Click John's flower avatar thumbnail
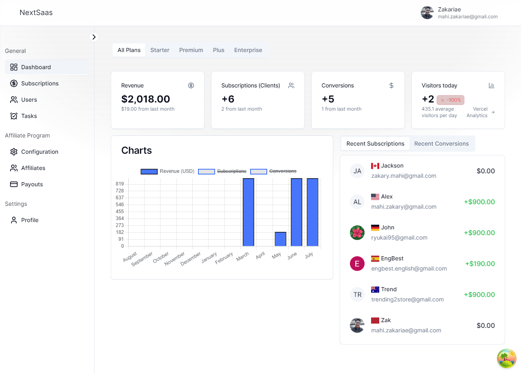This screenshot has height=373, width=521. point(357,233)
